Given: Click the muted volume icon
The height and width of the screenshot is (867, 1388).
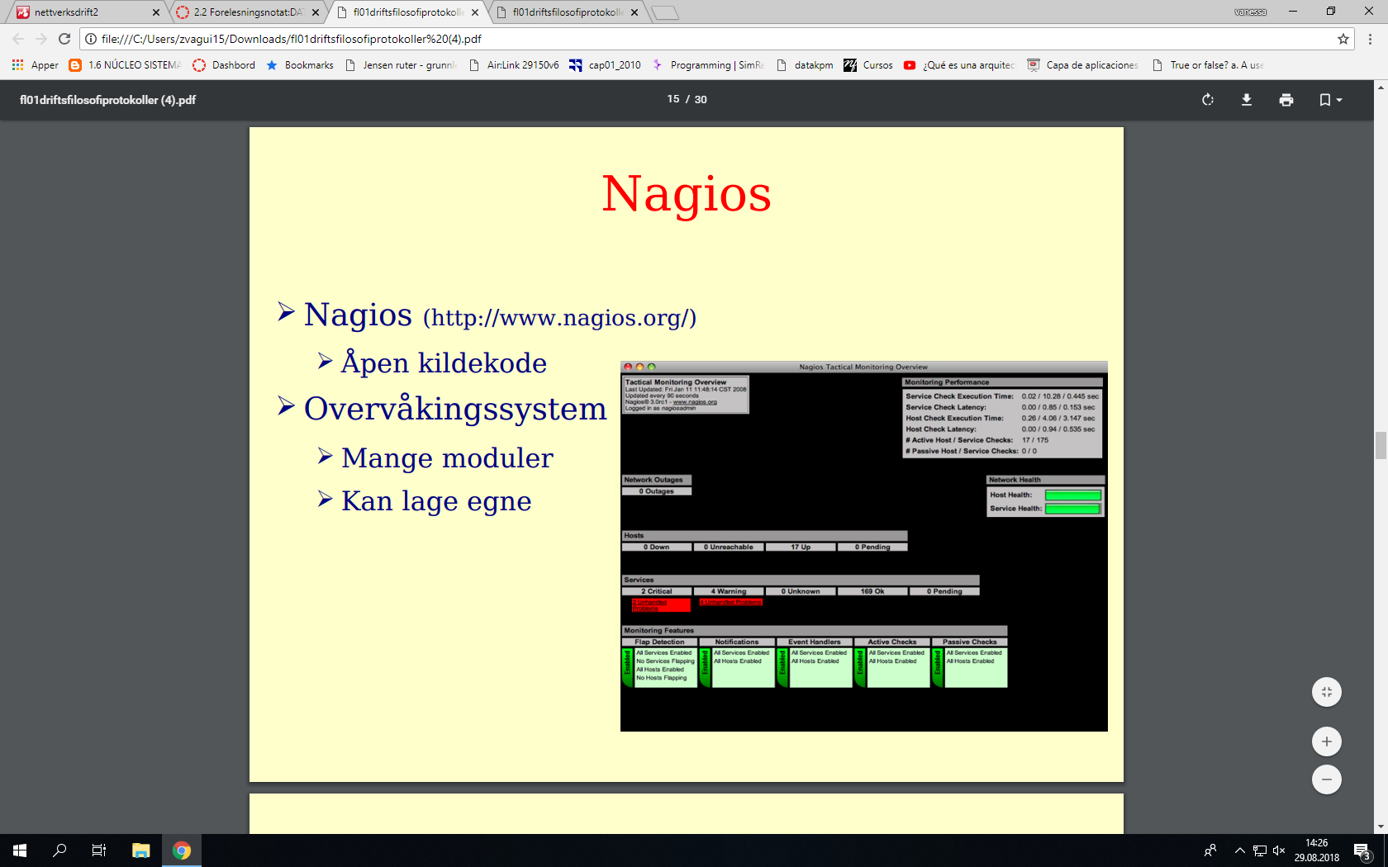Looking at the screenshot, I should tap(1279, 850).
